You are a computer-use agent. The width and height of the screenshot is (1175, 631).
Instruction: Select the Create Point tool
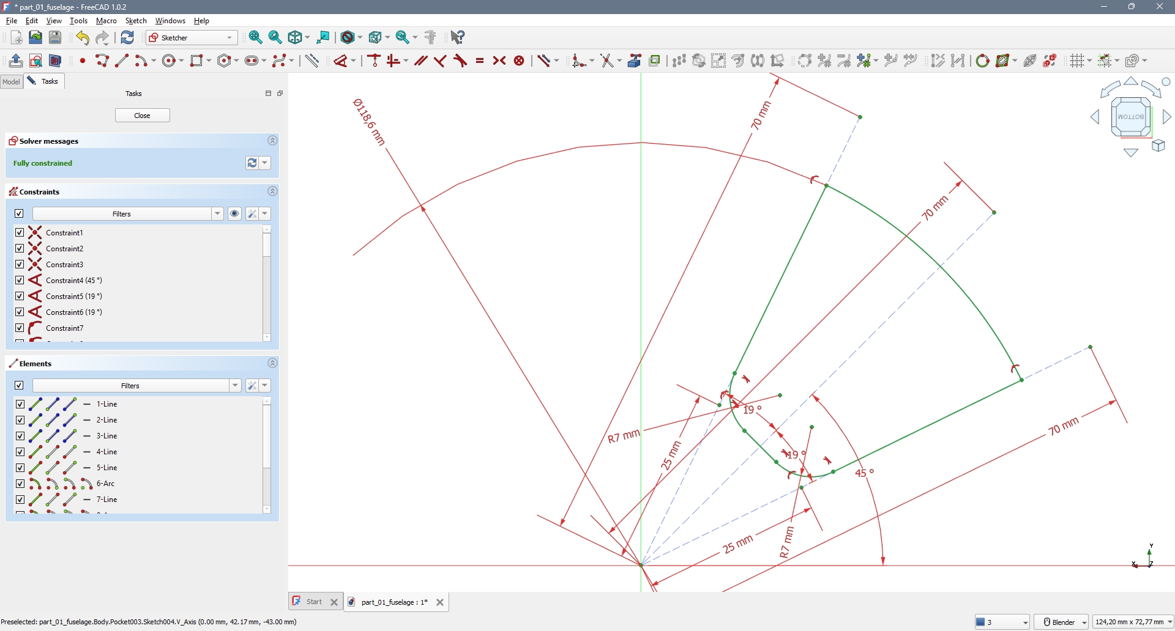83,61
